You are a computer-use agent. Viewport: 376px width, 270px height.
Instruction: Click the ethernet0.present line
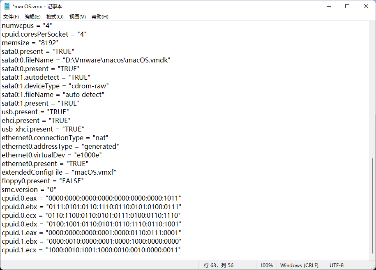pyautogui.click(x=45, y=164)
